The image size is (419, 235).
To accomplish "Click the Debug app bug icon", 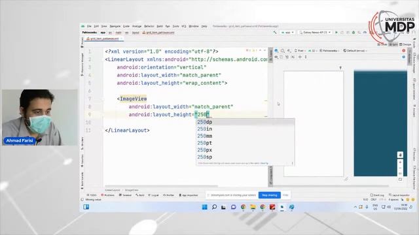I will pos(354,32).
